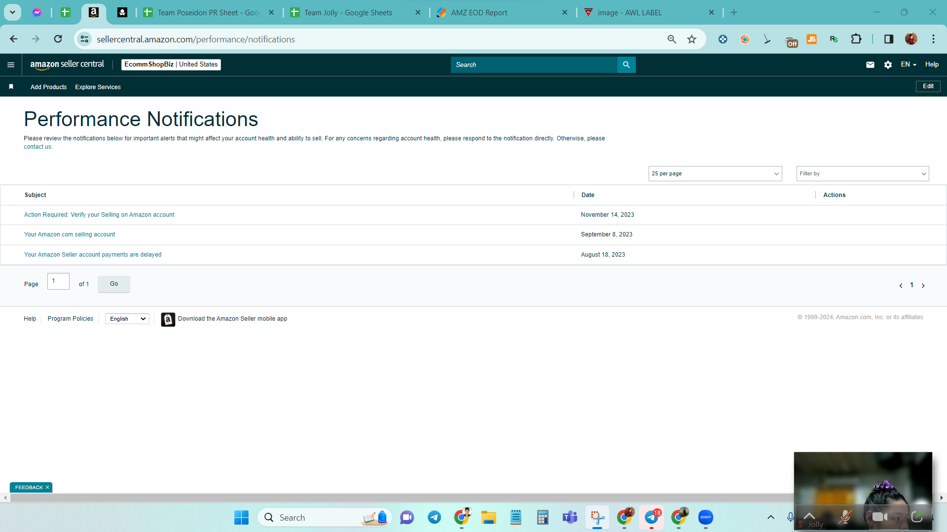Click the bookmark flag icon beside Add Products
The image size is (947, 532).
tap(11, 87)
